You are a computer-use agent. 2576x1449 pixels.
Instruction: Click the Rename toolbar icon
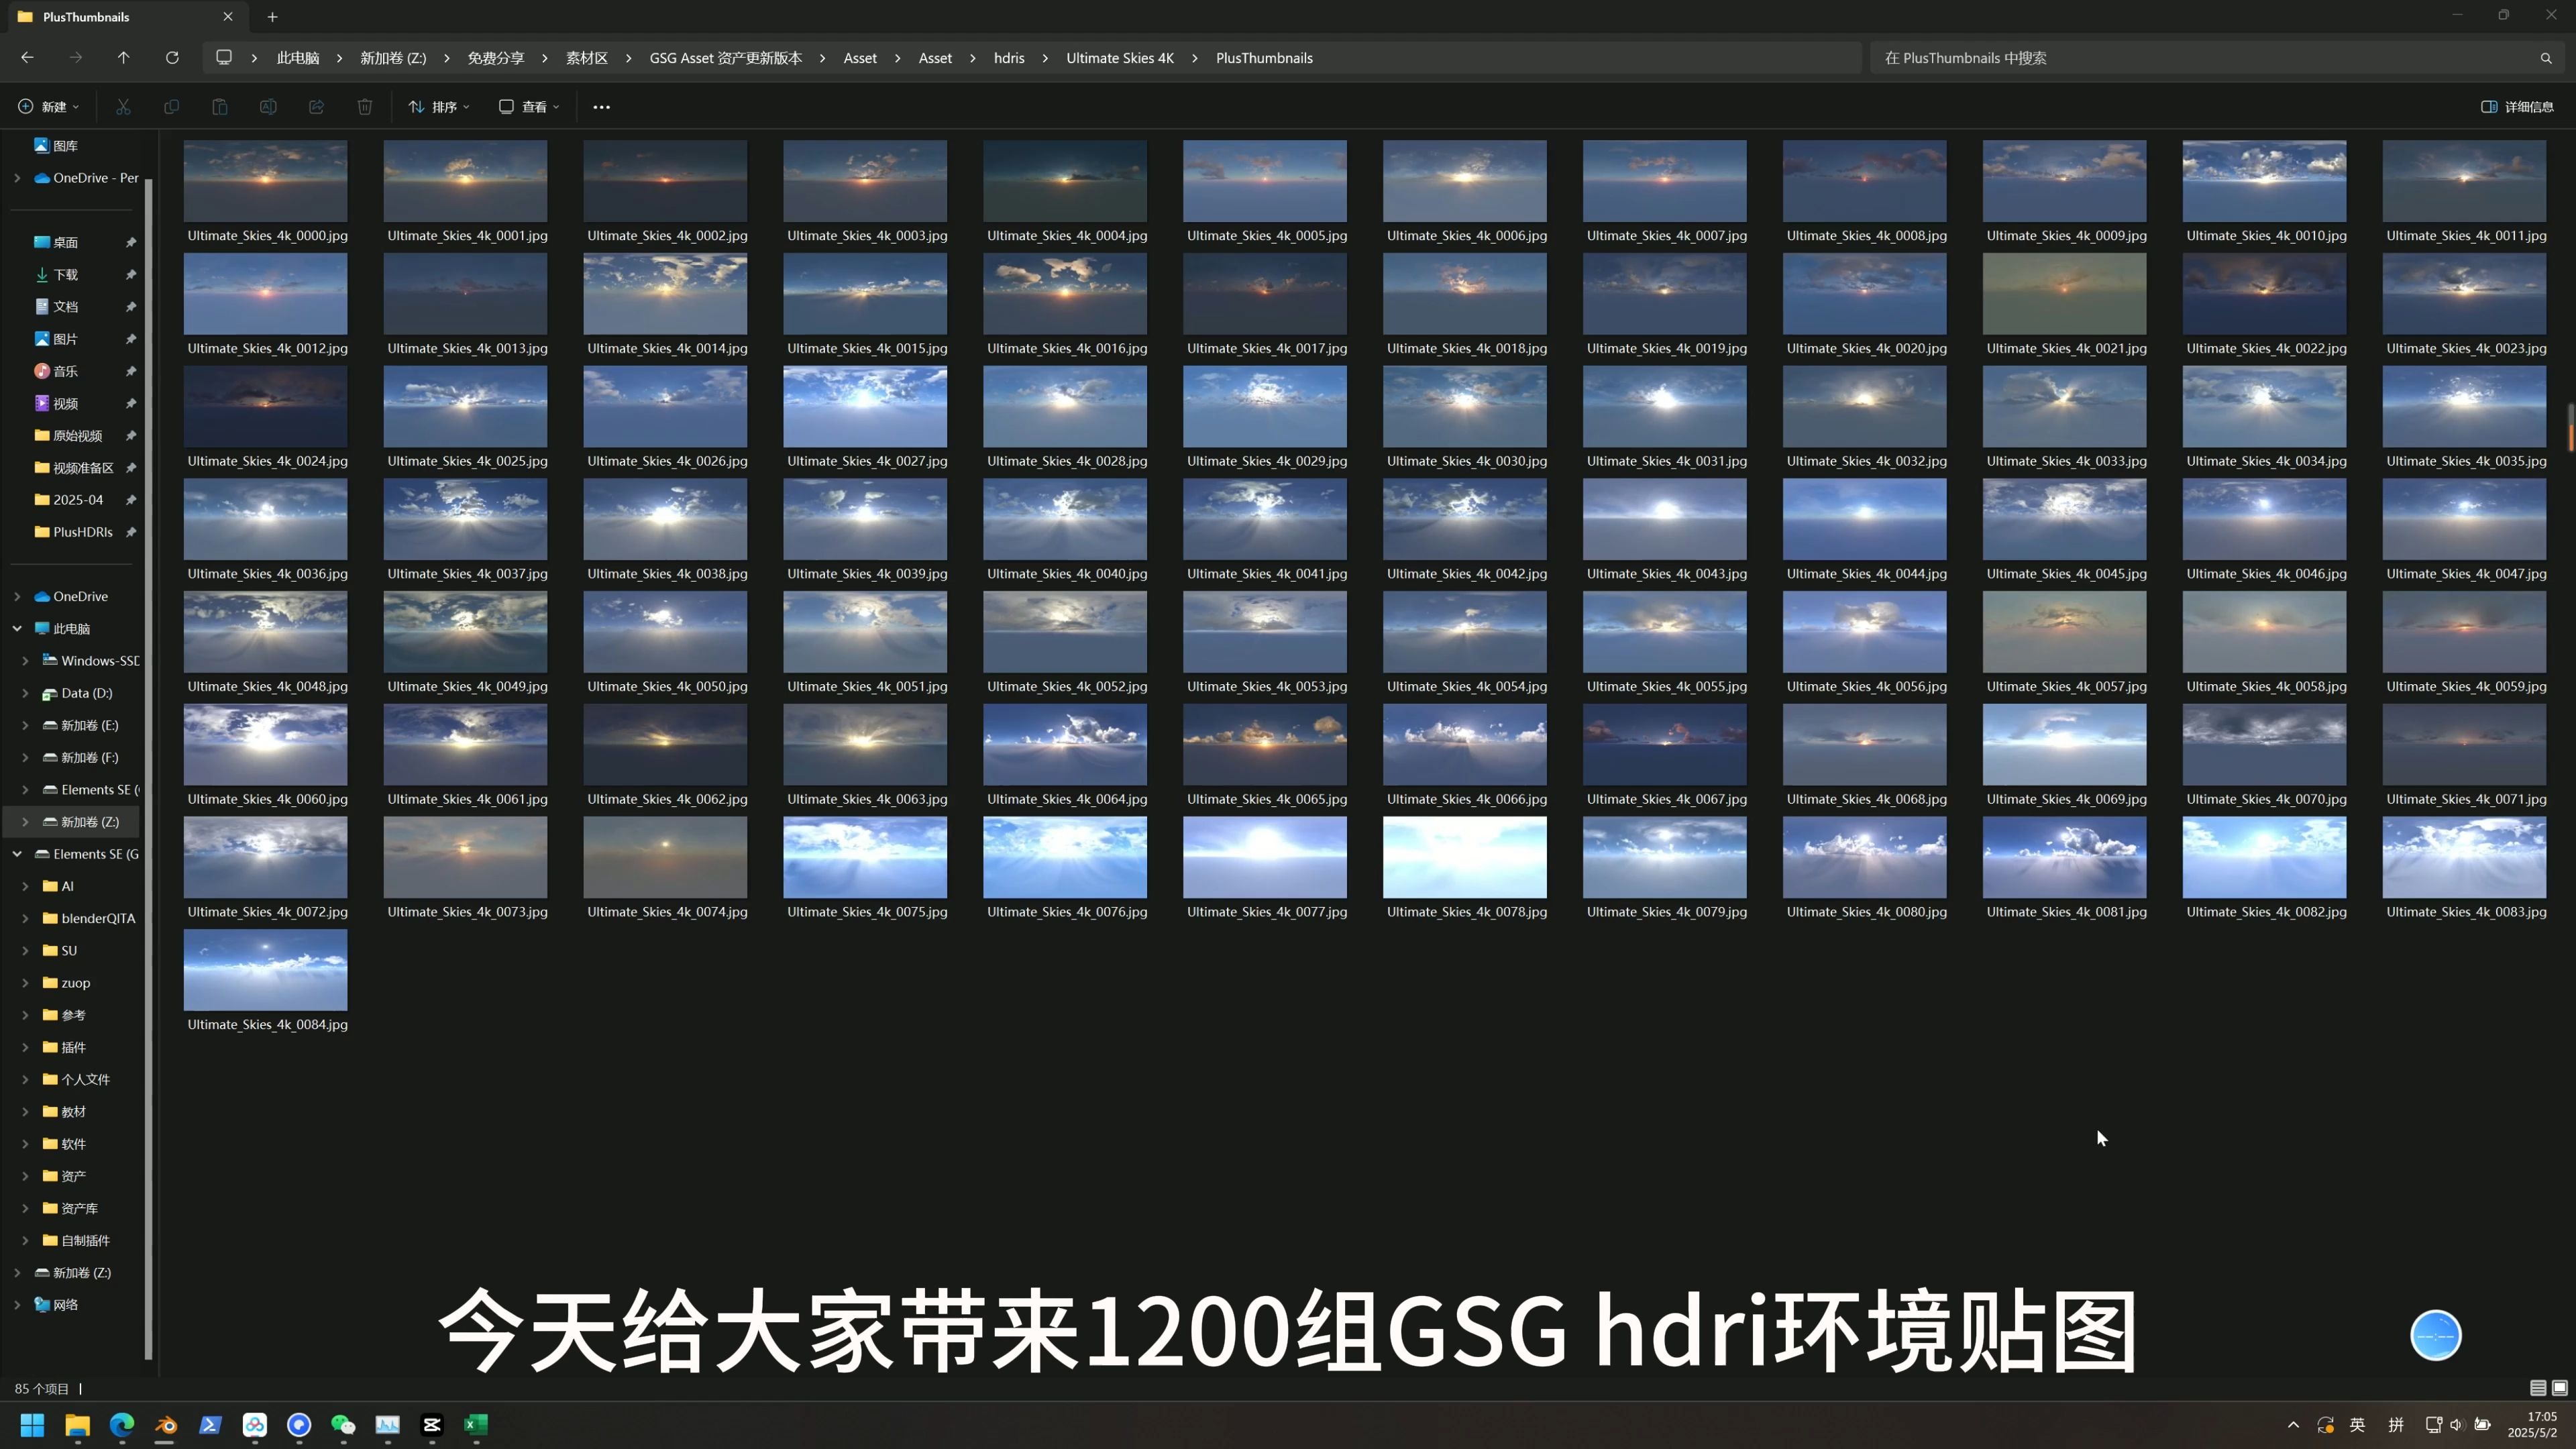click(268, 107)
